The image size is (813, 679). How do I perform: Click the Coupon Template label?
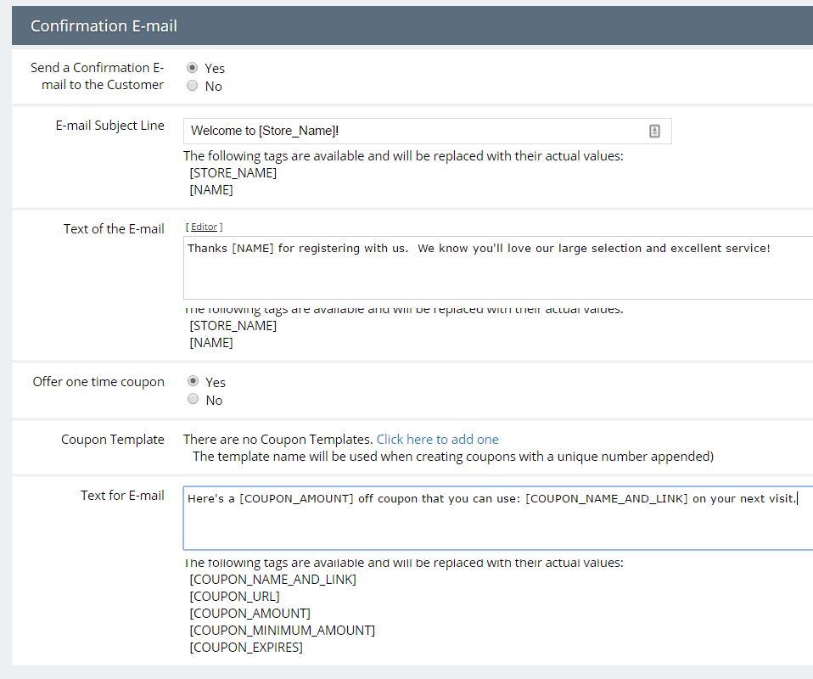[x=113, y=440]
